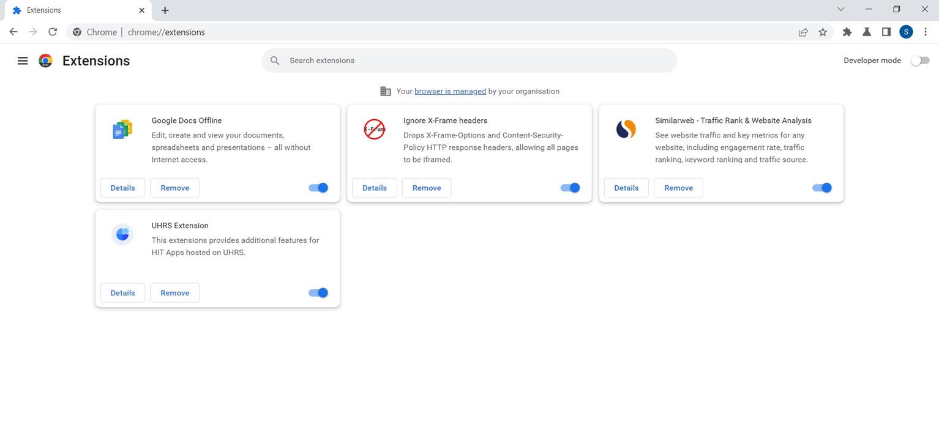This screenshot has width=939, height=428.
Task: Minimize the Chrome window
Action: coord(869,9)
